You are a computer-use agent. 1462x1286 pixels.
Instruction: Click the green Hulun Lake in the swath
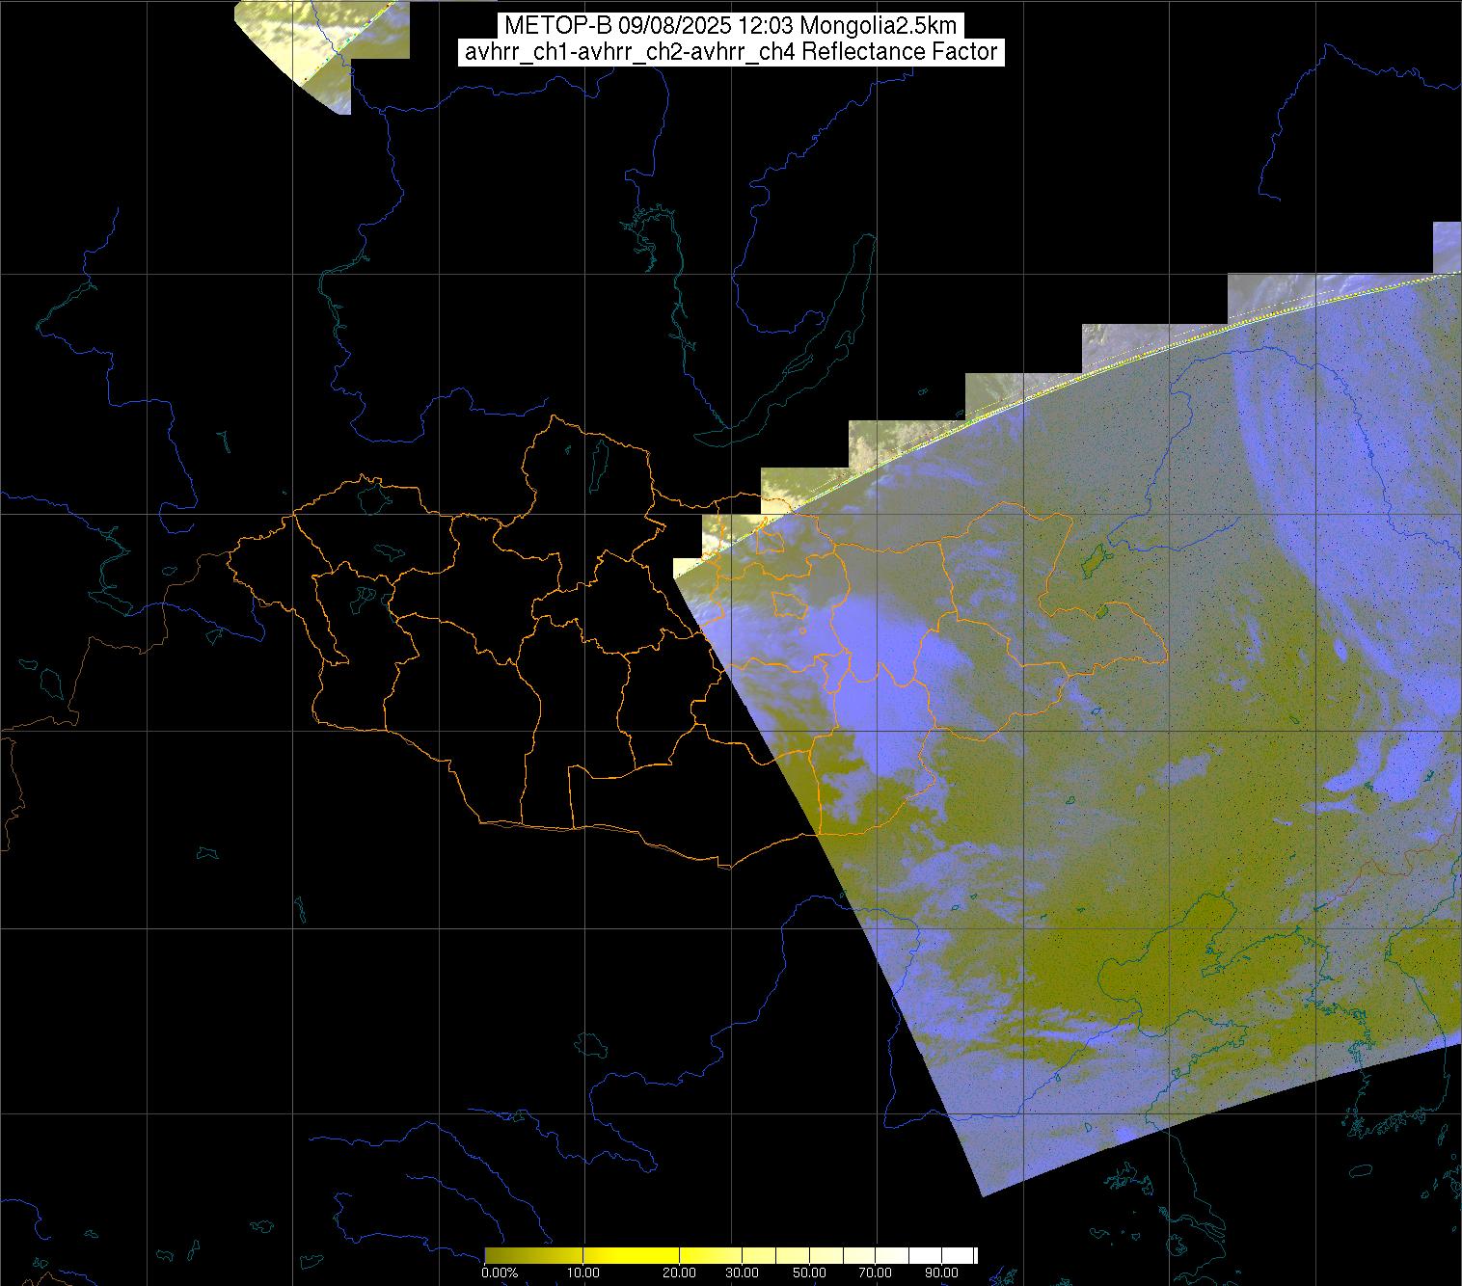click(1094, 558)
